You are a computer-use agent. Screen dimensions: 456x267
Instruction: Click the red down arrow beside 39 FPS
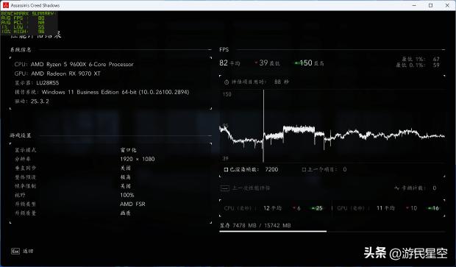(x=256, y=63)
